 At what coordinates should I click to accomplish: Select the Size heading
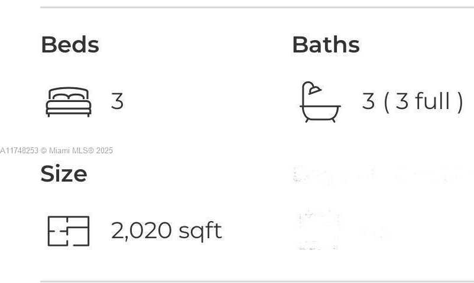[x=64, y=174]
